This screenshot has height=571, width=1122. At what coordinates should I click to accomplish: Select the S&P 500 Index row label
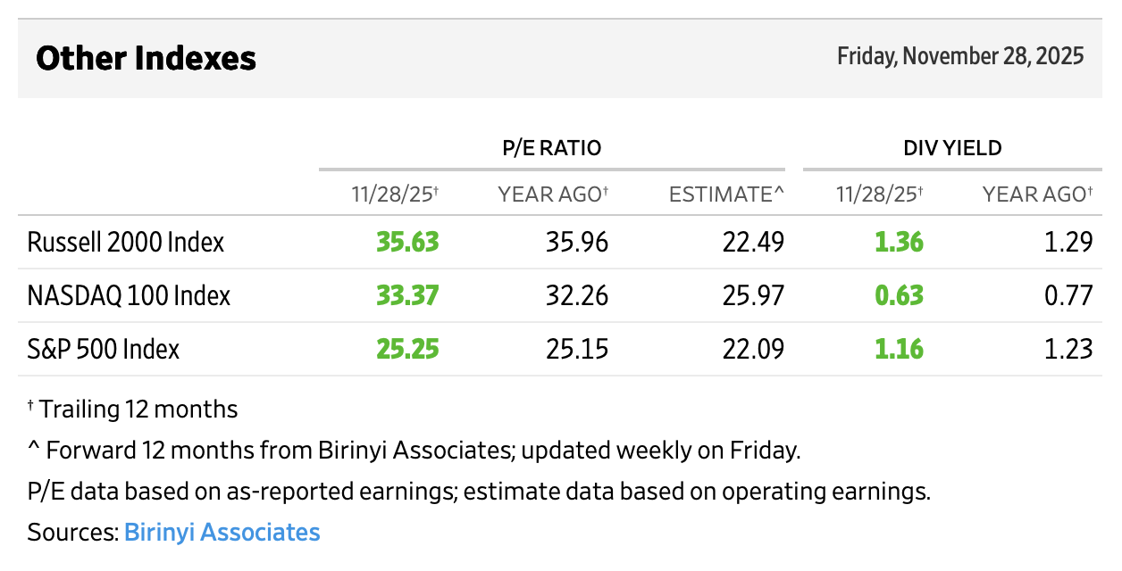click(x=104, y=349)
